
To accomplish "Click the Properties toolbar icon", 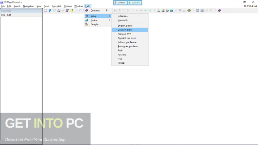I will click(67, 10).
